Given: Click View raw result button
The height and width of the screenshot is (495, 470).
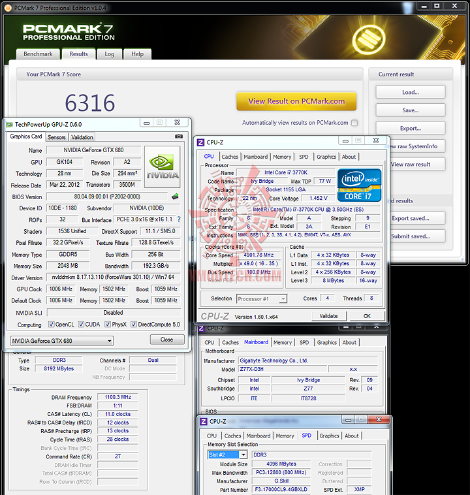Looking at the screenshot, I should click(417, 164).
